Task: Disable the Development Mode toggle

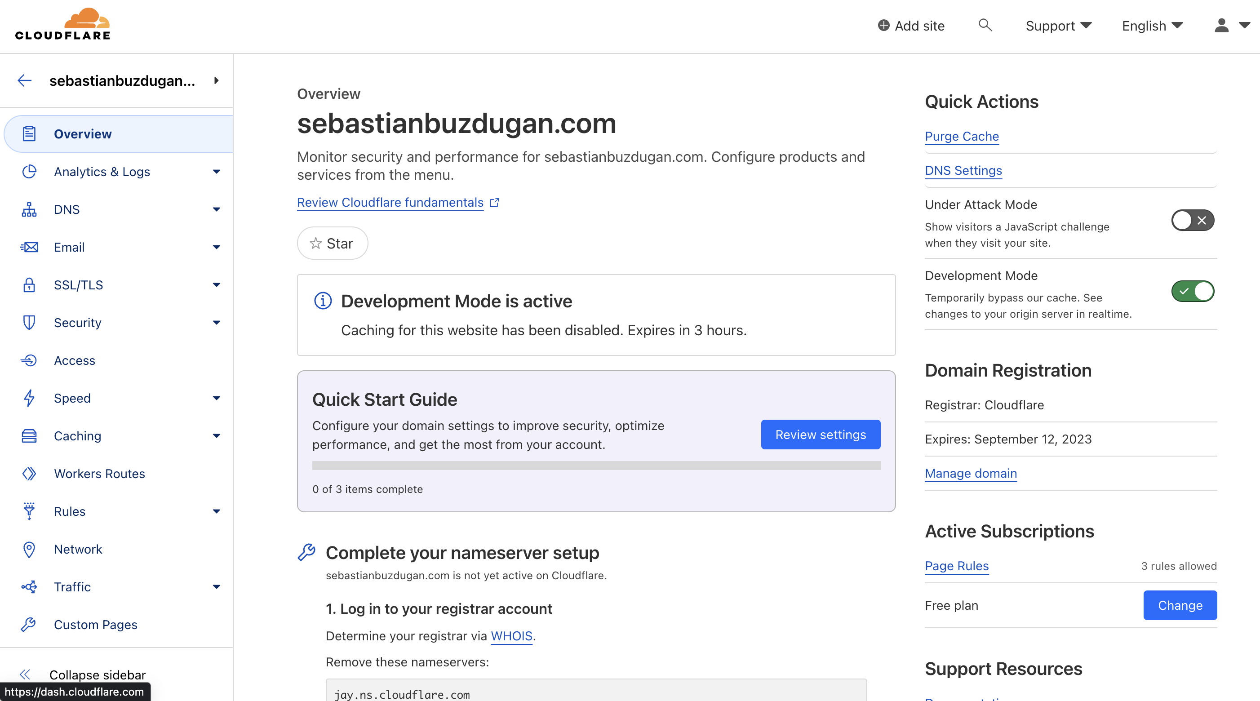Action: pos(1192,292)
